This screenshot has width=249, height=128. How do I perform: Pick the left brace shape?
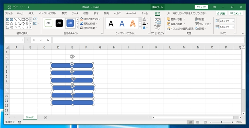pyautogui.click(x=23, y=27)
